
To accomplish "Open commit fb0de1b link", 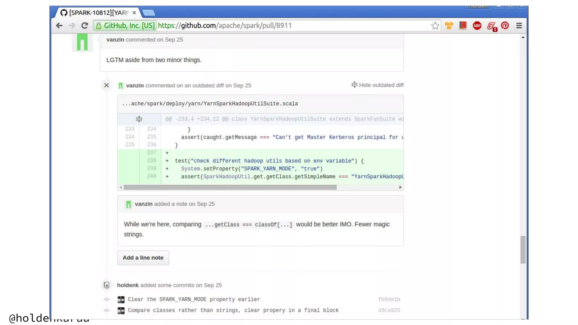I will (x=389, y=299).
